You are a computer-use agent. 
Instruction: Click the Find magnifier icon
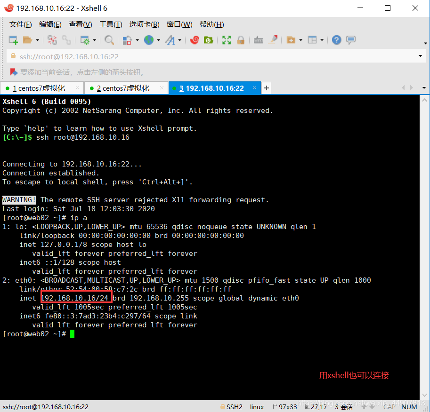[x=109, y=40]
